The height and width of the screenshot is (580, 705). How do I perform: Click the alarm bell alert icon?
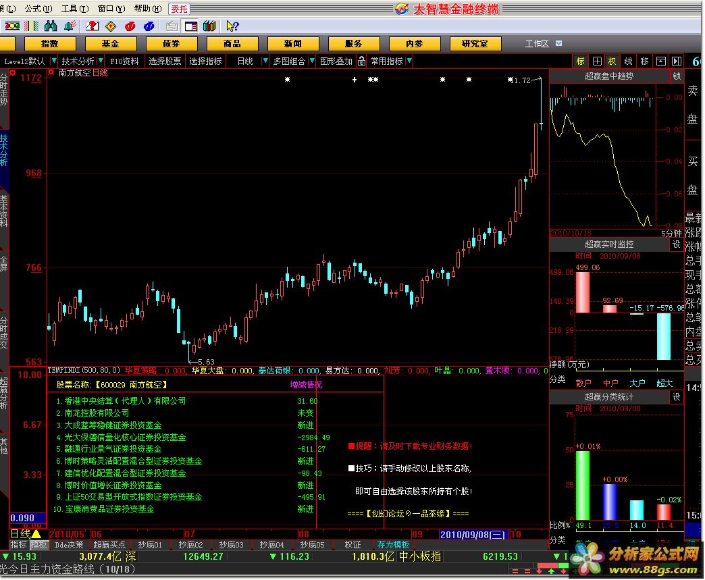click(x=70, y=26)
